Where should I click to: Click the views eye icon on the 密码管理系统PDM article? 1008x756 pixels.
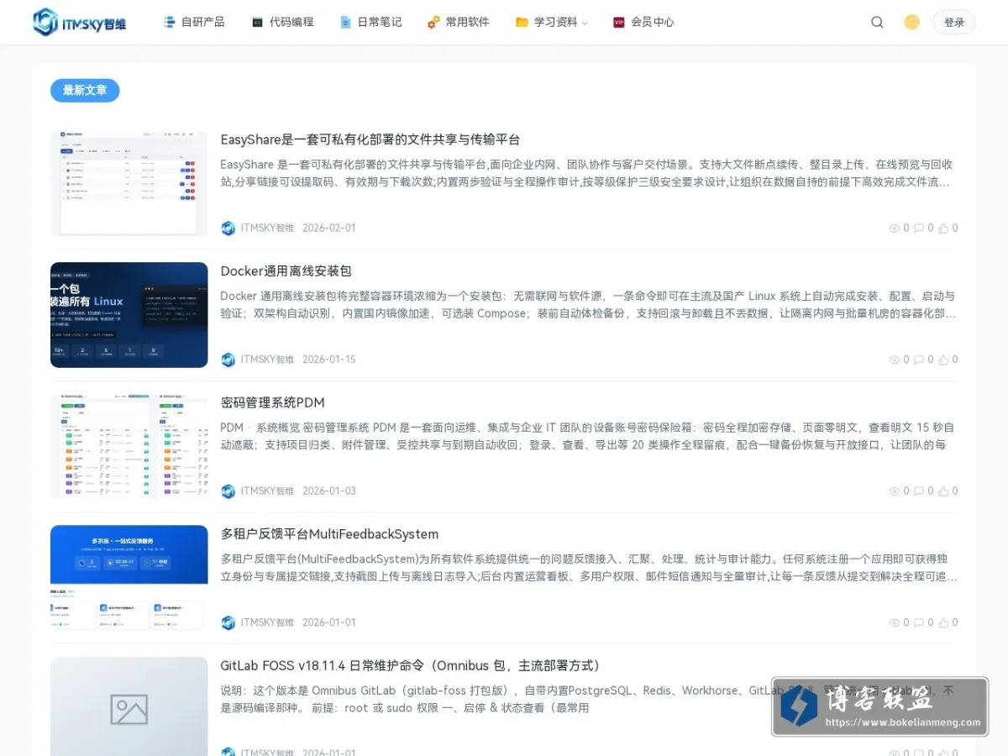click(894, 491)
